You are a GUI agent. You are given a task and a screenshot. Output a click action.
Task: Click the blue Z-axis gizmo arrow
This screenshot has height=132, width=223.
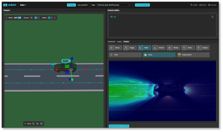72,58
